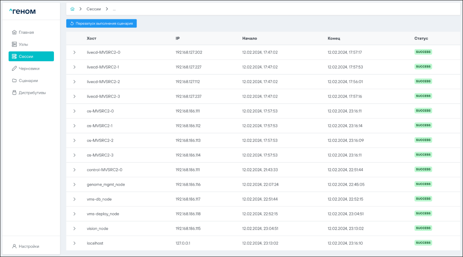Click the home icon in breadcrumb
The height and width of the screenshot is (257, 463).
point(72,9)
